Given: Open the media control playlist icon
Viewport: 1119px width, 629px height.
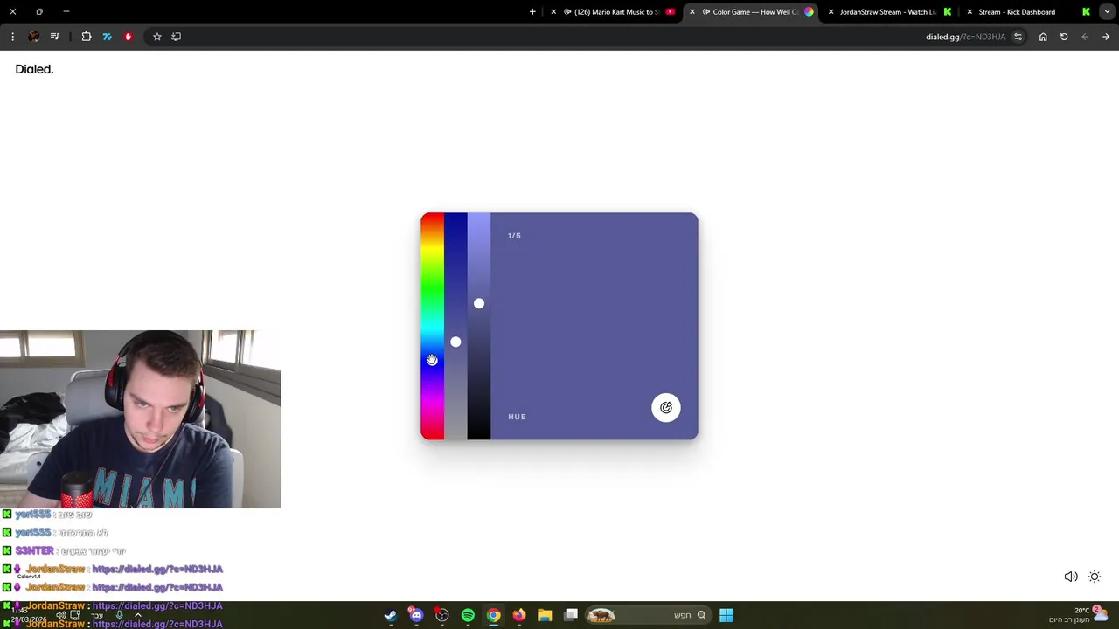Looking at the screenshot, I should 55,37.
